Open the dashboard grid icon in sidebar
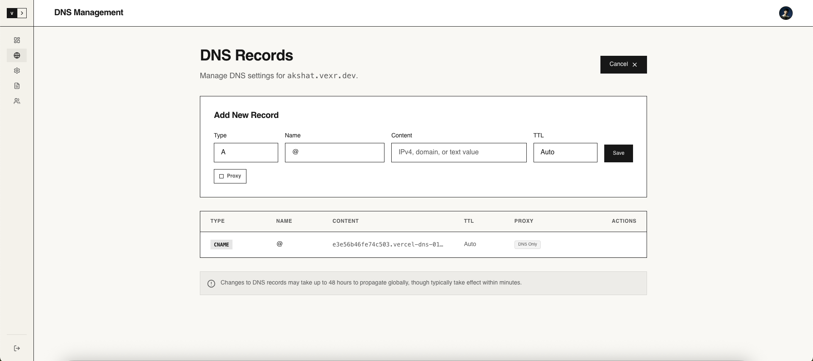This screenshot has width=813, height=361. pos(17,40)
